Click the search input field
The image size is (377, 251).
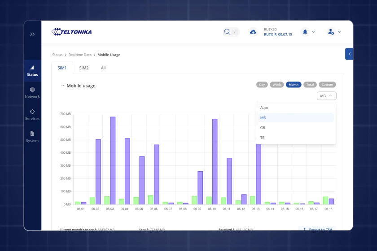tap(231, 32)
